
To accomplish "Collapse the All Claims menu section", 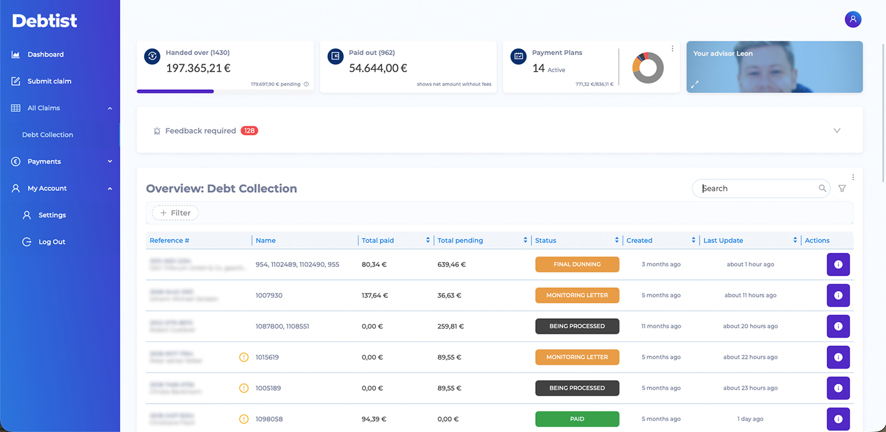I will [109, 107].
